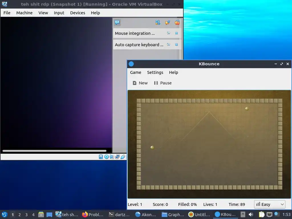Viewport: 292px width, 219px height.
Task: Click the KBounce window icon in title bar
Action: click(x=131, y=64)
